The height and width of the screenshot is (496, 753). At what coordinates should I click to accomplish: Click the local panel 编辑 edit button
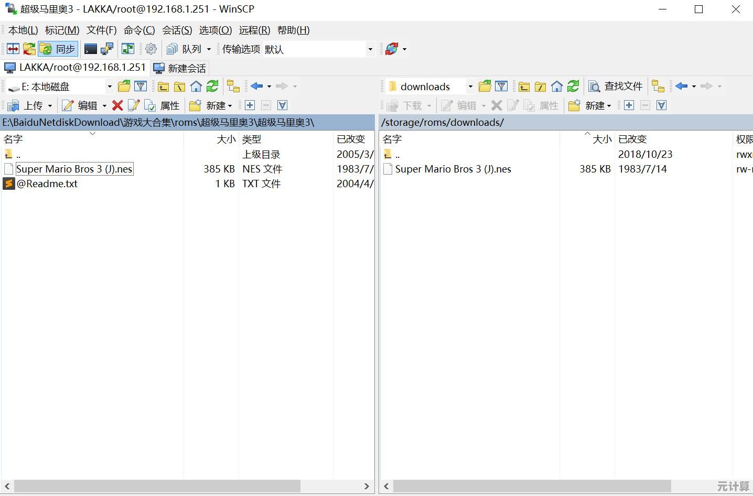click(80, 105)
